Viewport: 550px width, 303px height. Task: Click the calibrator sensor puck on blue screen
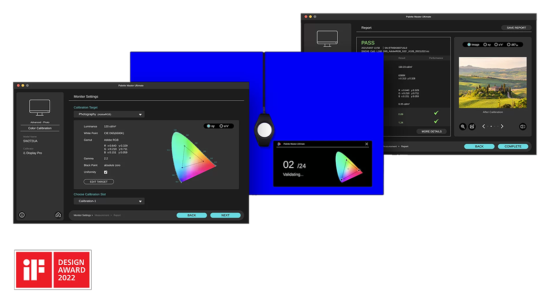click(264, 130)
